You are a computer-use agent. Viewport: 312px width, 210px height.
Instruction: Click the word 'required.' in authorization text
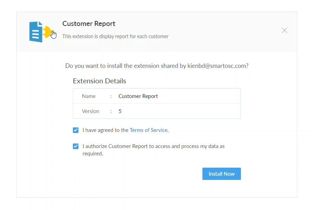coord(93,154)
